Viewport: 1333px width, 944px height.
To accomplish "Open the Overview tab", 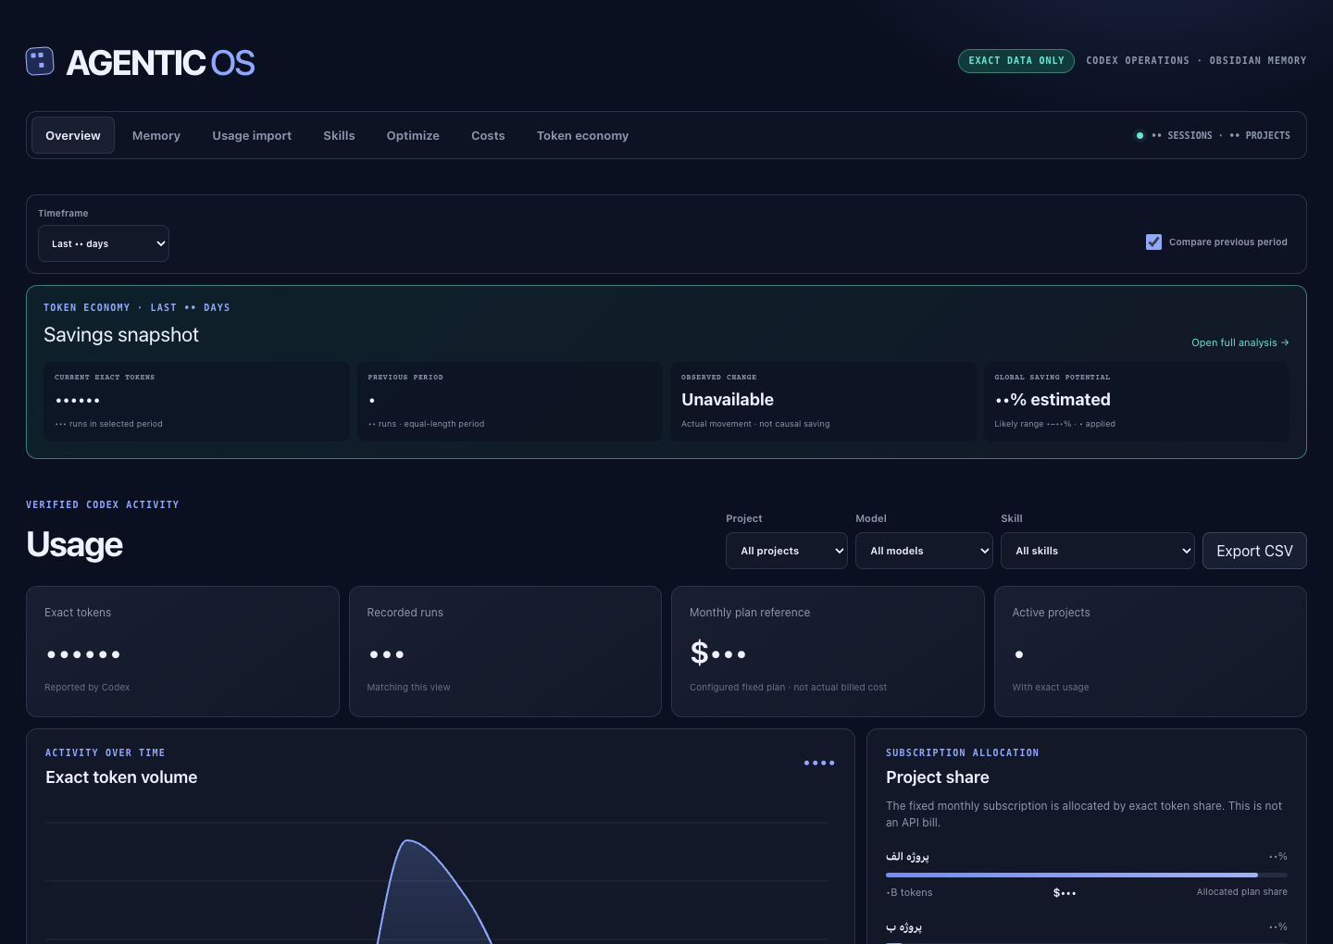I will pyautogui.click(x=73, y=135).
